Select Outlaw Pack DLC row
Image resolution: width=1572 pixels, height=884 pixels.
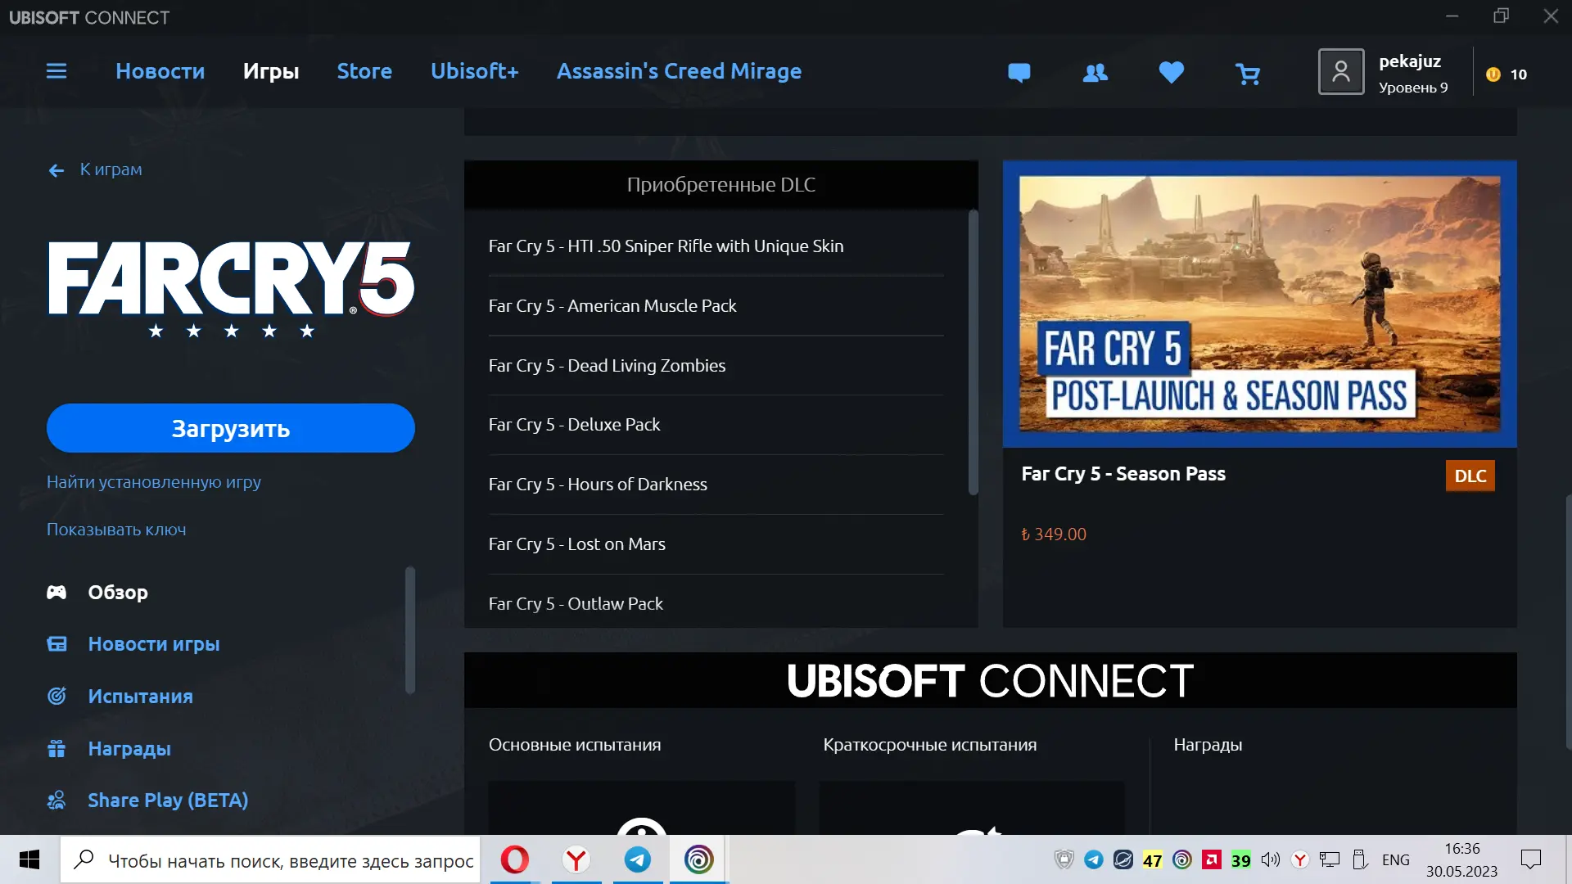pos(716,602)
